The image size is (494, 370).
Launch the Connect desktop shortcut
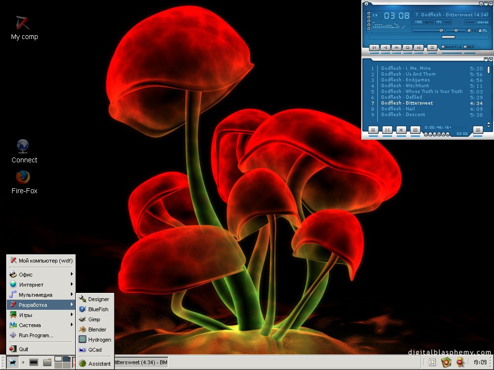click(x=23, y=146)
